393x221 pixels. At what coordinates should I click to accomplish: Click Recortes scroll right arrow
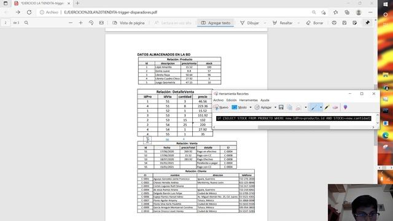click(373, 127)
